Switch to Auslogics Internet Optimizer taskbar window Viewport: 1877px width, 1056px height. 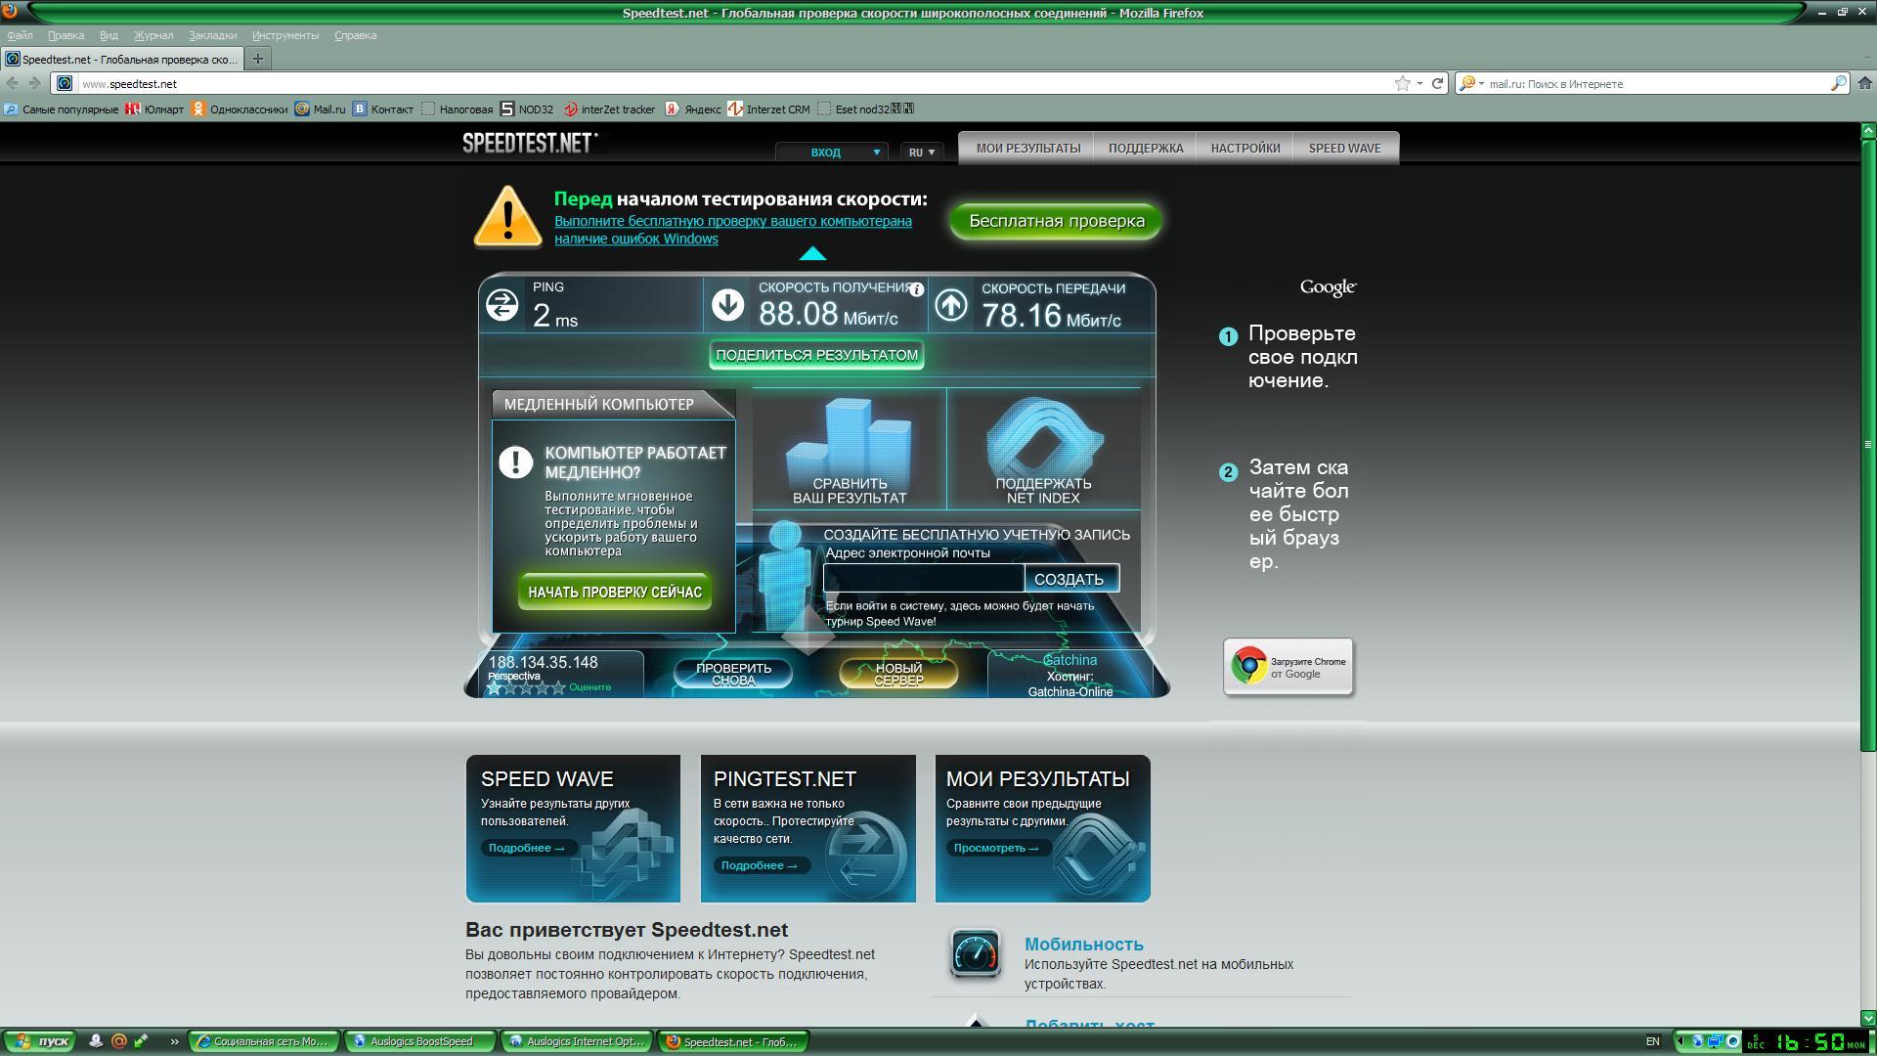pyautogui.click(x=577, y=1041)
